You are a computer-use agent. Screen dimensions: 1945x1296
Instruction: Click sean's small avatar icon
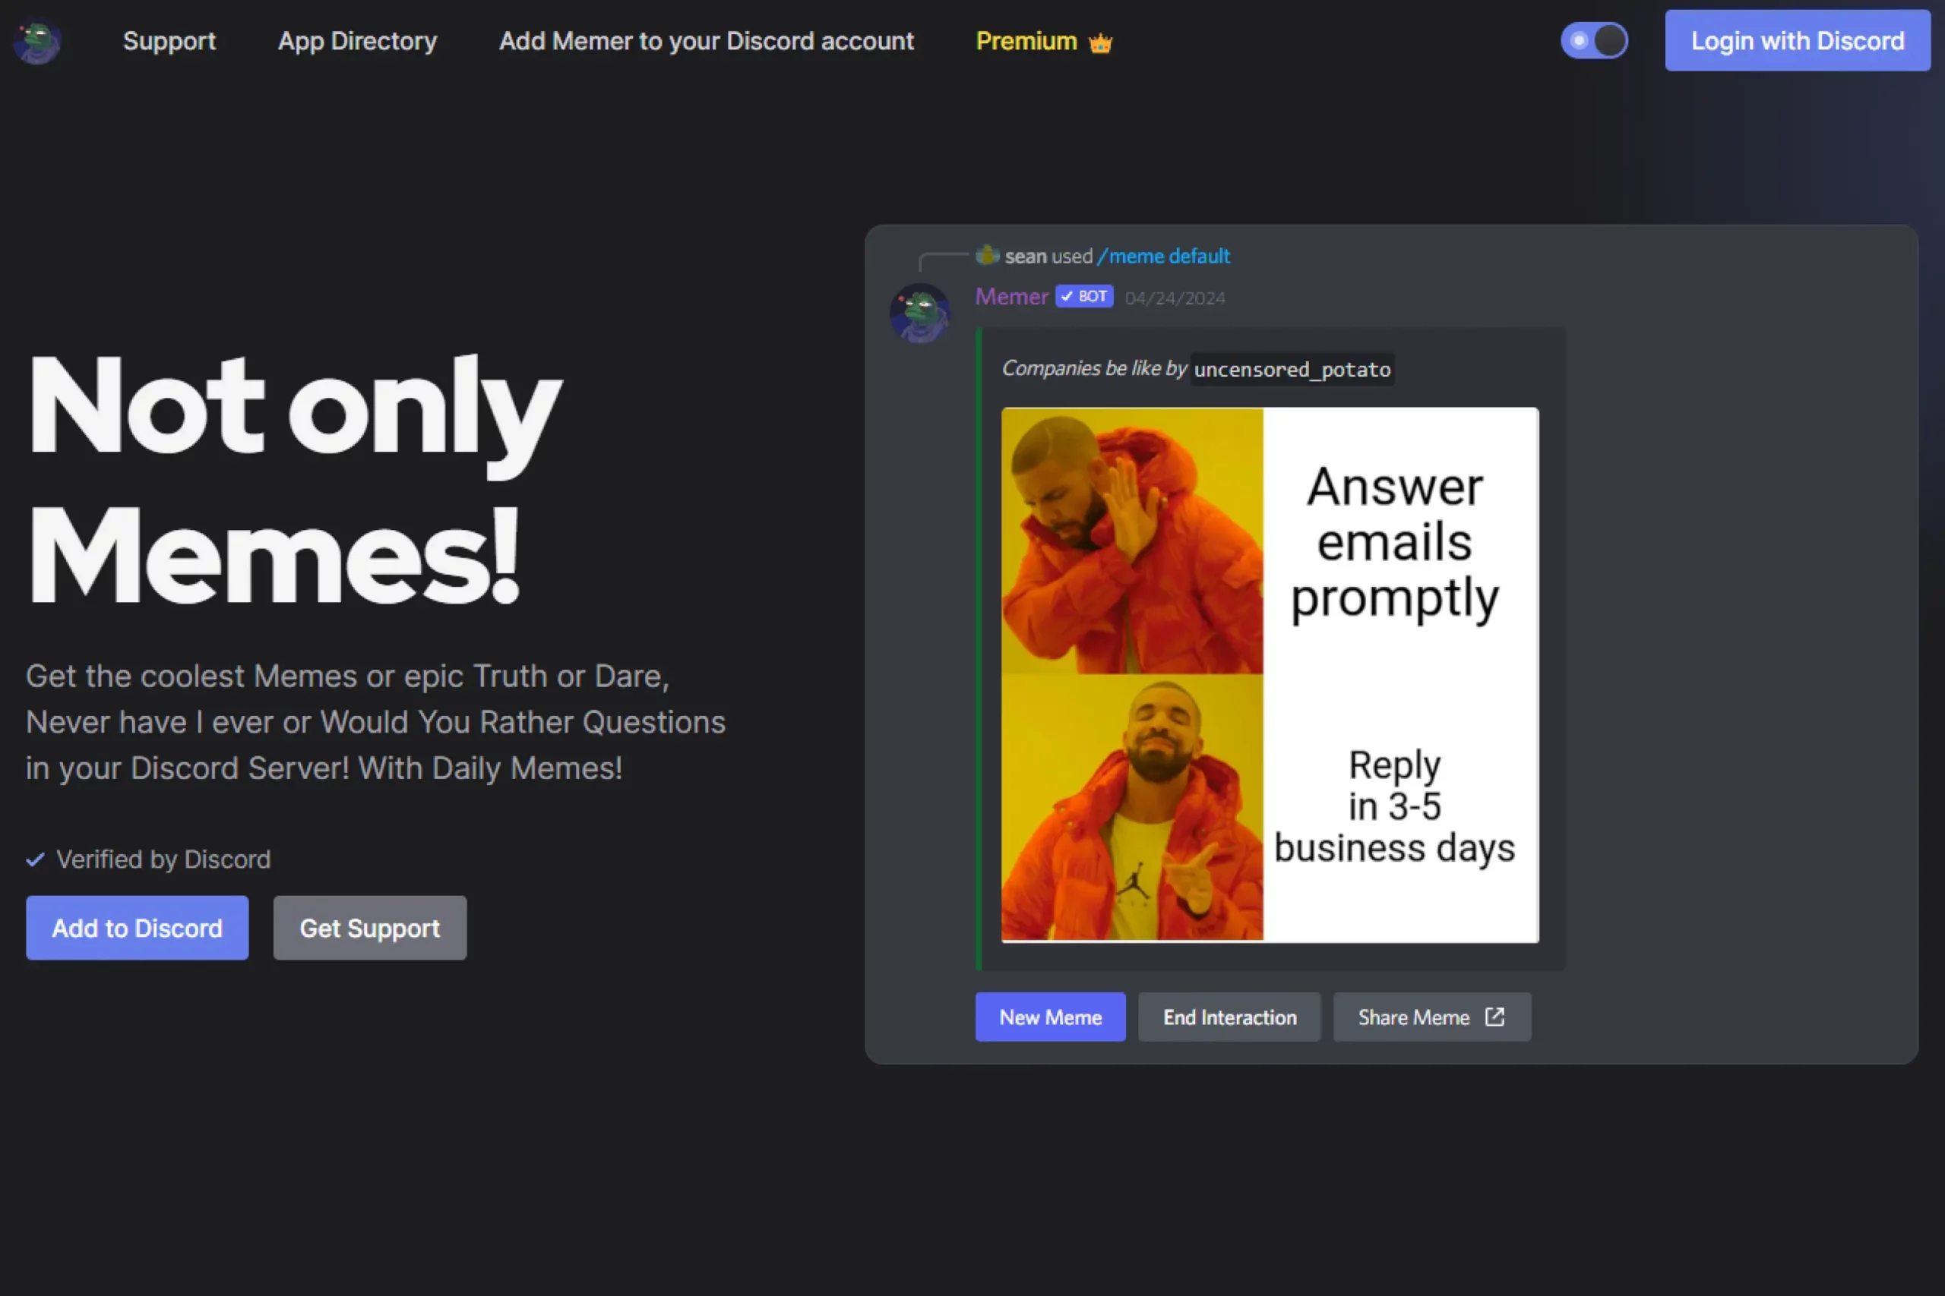pyautogui.click(x=987, y=255)
